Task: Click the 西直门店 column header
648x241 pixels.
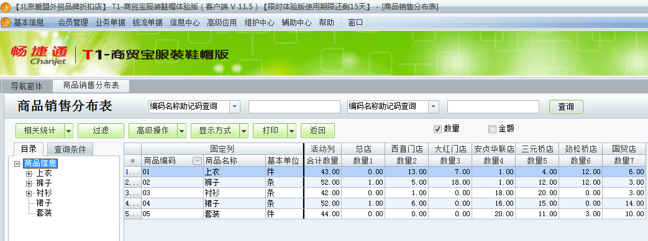Action: click(x=407, y=149)
